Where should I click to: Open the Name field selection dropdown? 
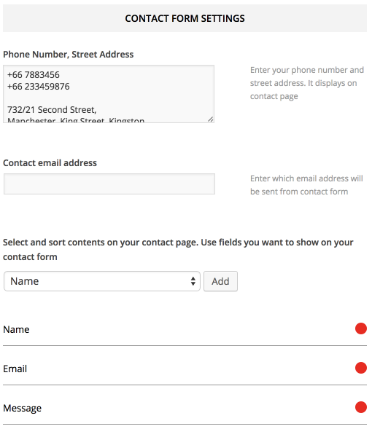102,281
